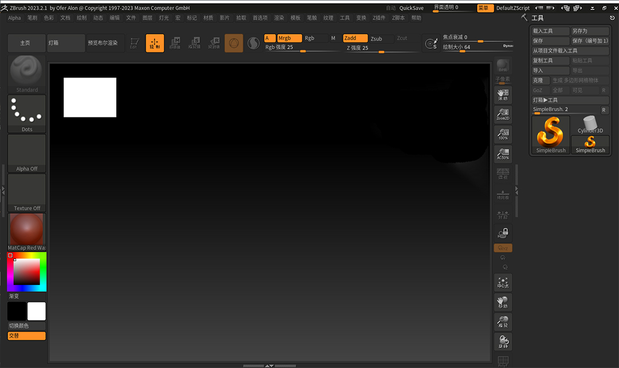
Task: Click the AC50% half-size icon
Action: [x=503, y=154]
